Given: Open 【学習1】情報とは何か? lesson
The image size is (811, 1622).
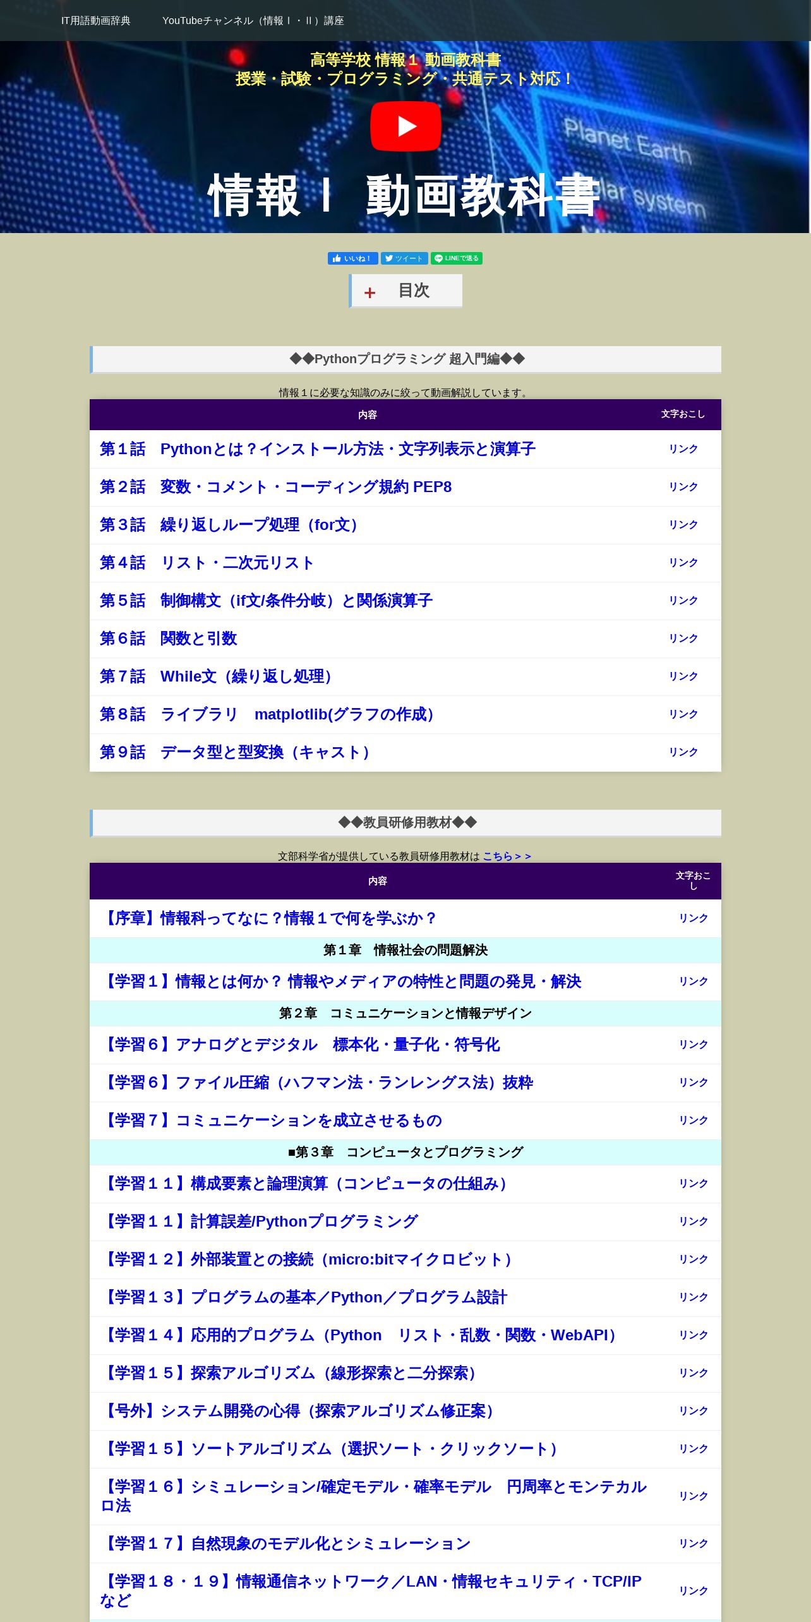Looking at the screenshot, I should 340,982.
